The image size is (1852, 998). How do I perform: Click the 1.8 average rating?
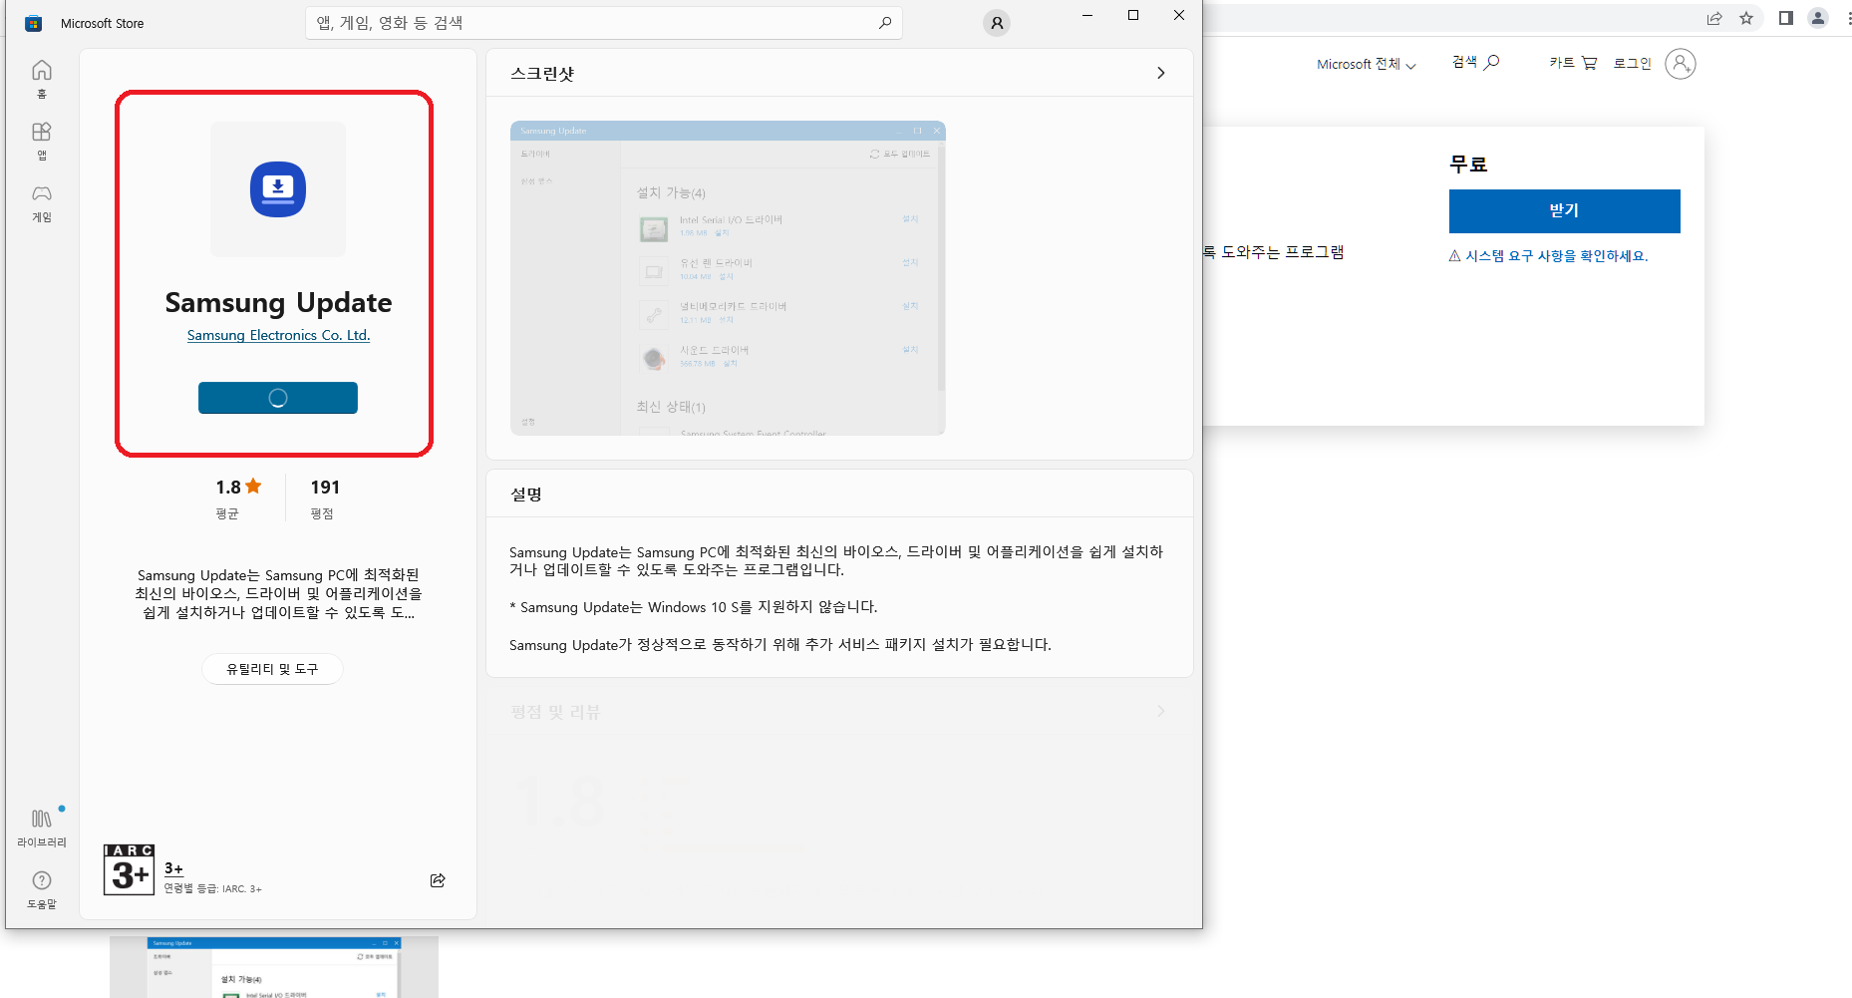(x=238, y=487)
